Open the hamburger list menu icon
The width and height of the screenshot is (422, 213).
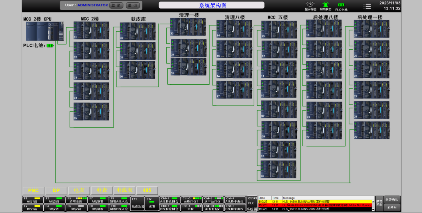coord(367,6)
